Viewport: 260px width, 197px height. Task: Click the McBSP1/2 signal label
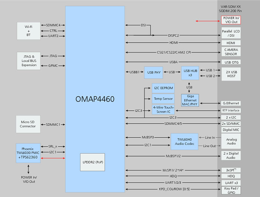click(173, 156)
